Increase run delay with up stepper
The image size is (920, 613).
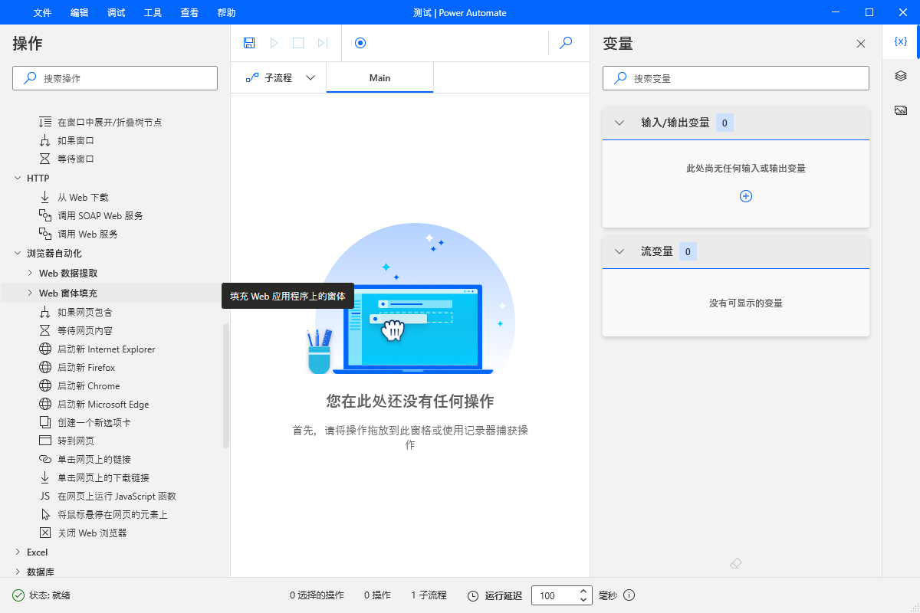point(583,592)
